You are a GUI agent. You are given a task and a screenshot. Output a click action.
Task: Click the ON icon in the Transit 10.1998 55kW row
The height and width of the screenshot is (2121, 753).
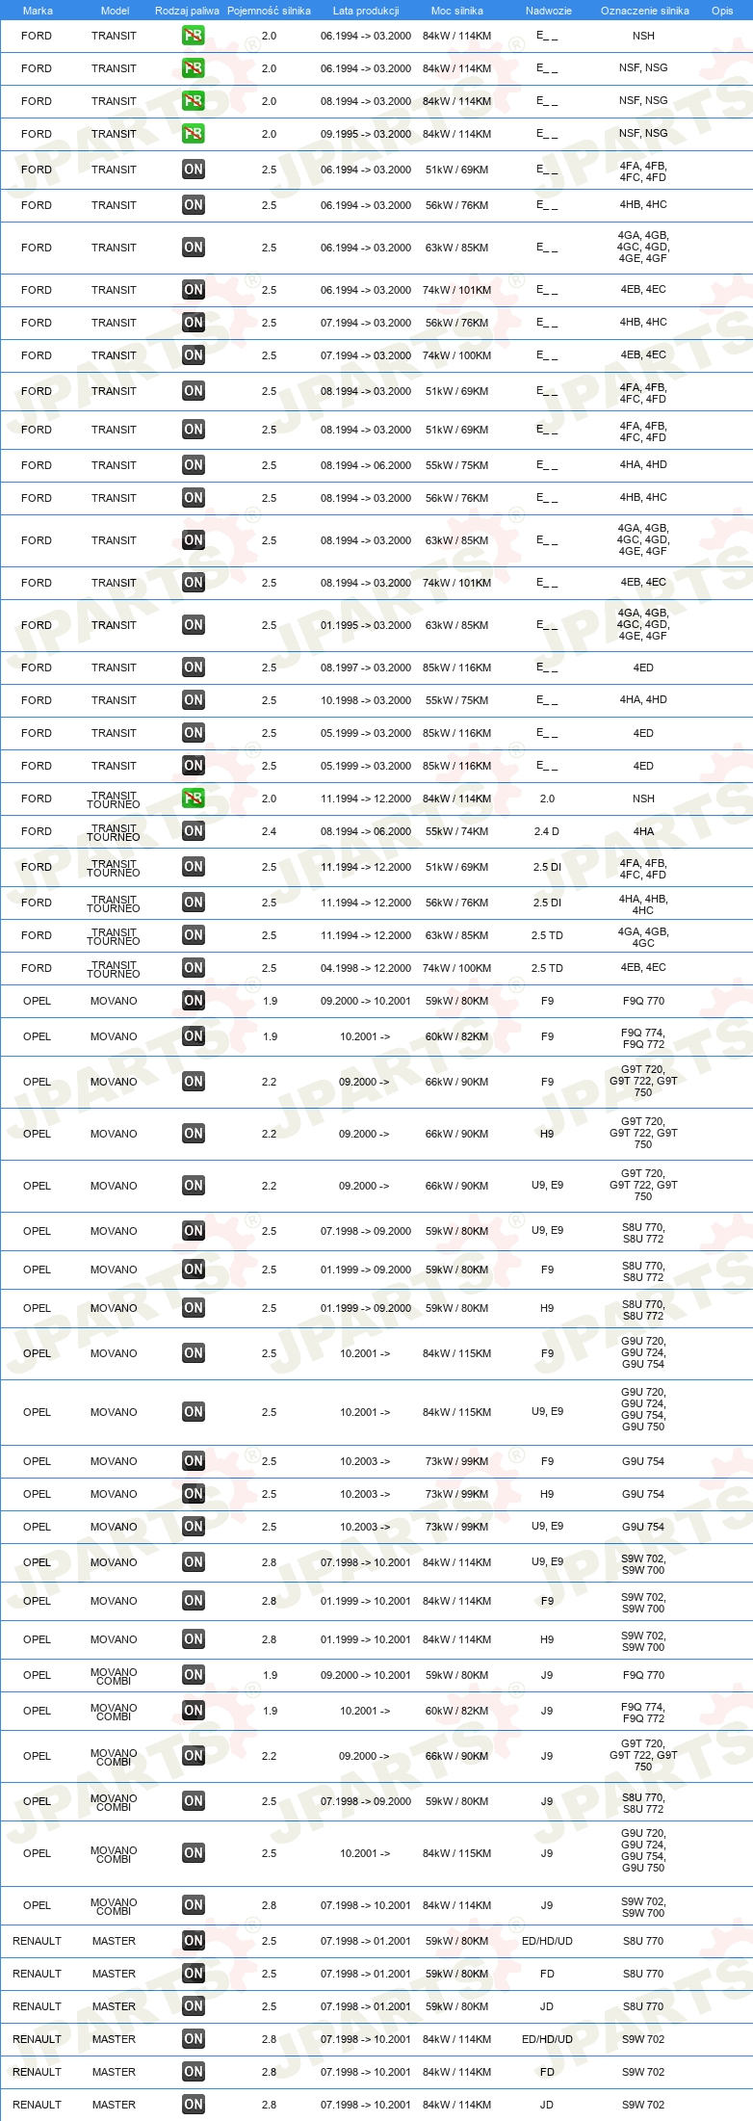(x=194, y=700)
